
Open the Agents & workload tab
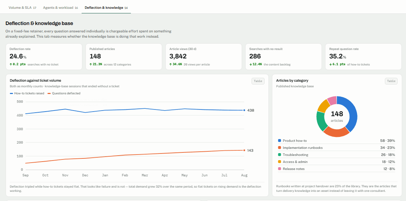click(60, 7)
